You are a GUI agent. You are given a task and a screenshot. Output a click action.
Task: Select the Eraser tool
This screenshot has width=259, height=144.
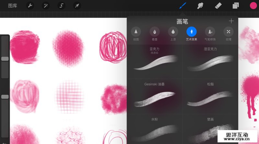[218, 6]
